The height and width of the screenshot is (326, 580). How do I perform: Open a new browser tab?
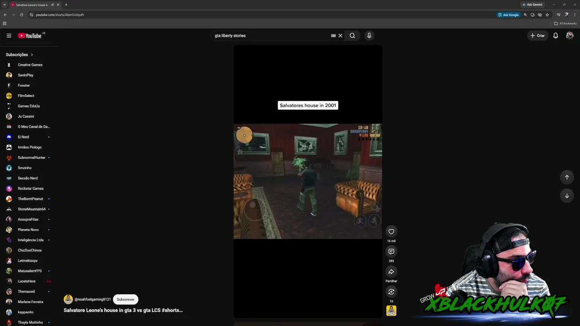pos(66,5)
